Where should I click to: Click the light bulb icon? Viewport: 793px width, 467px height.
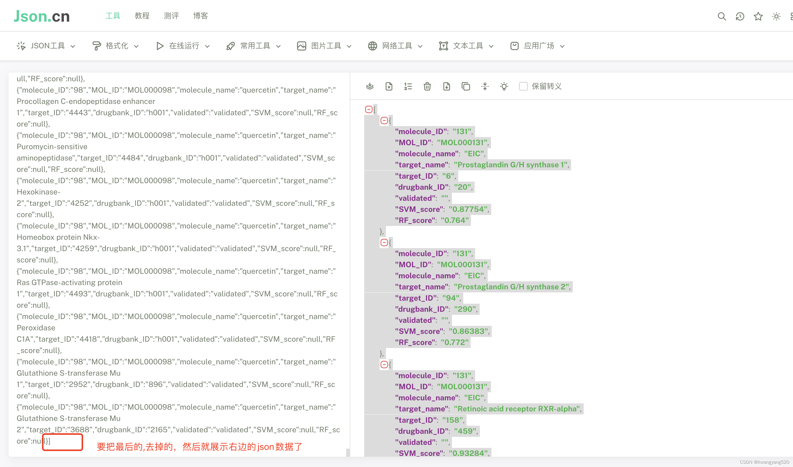coord(504,86)
